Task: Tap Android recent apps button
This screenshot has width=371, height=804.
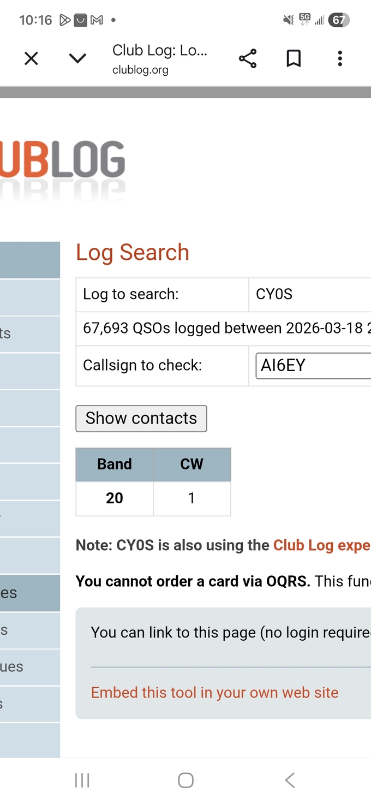Action: [x=82, y=781]
